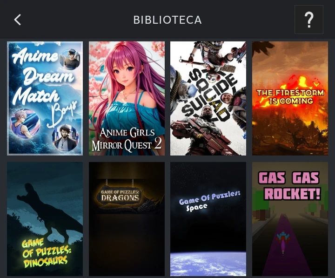
Task: Click the bearded man avatar circle
Action: (66, 138)
